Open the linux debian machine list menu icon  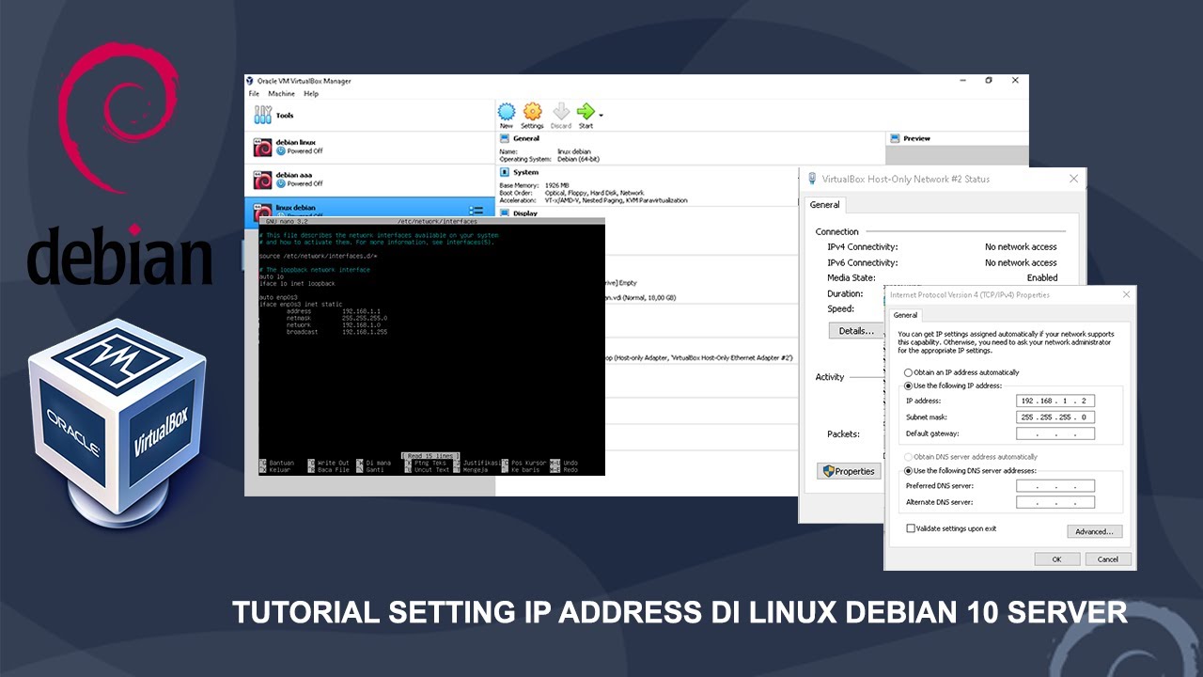coord(477,212)
